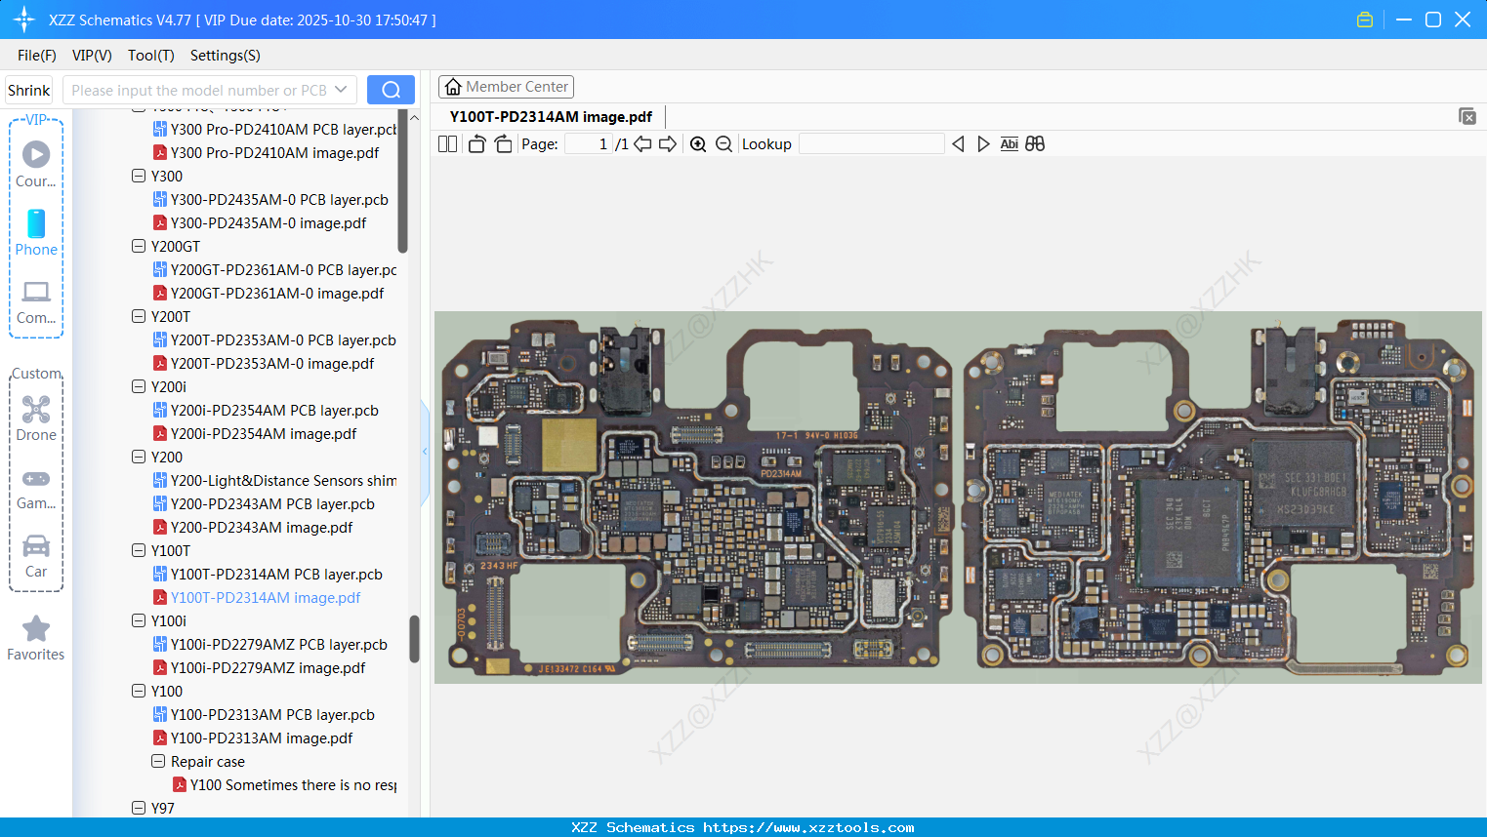The image size is (1487, 837).
Task: Open the VIP(V) menu
Action: (x=92, y=56)
